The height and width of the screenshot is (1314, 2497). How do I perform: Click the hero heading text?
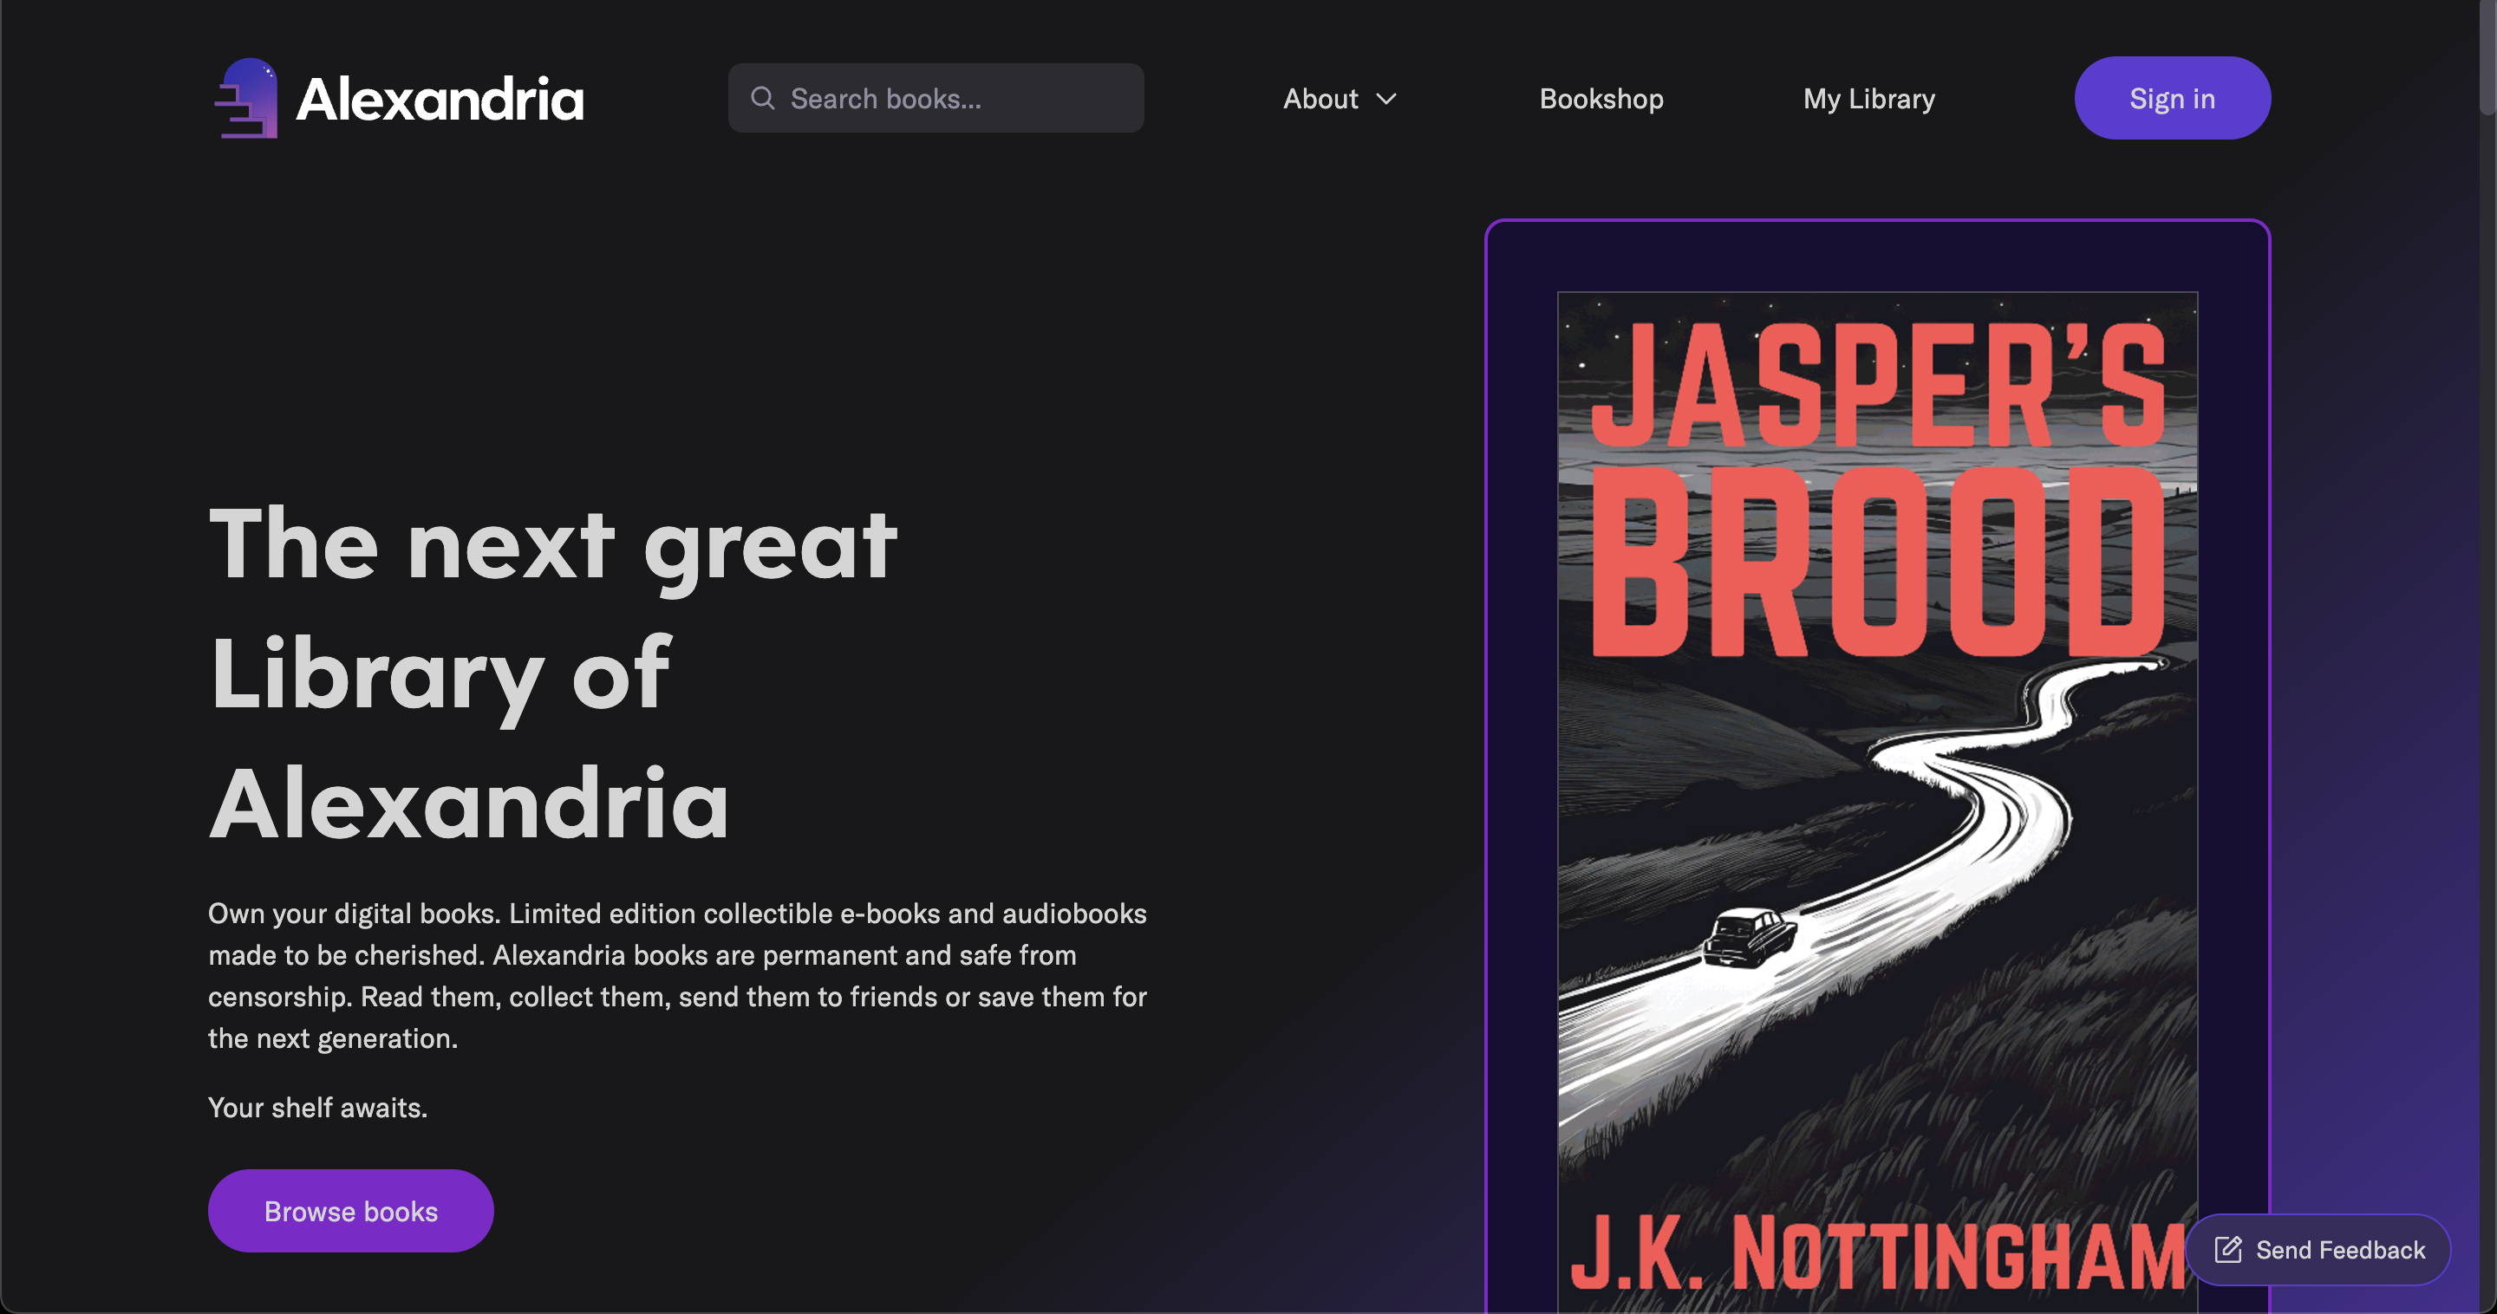[553, 673]
